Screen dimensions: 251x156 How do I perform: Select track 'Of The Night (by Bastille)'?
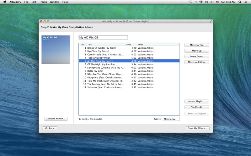pos(129,64)
